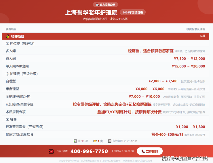Click the summary text 共 13 项
213x163 pixels.
pyautogui.click(x=83, y=141)
